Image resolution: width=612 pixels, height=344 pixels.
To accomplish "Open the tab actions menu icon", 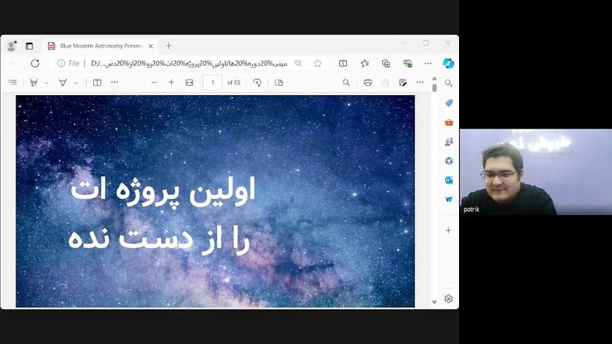I will tap(29, 46).
